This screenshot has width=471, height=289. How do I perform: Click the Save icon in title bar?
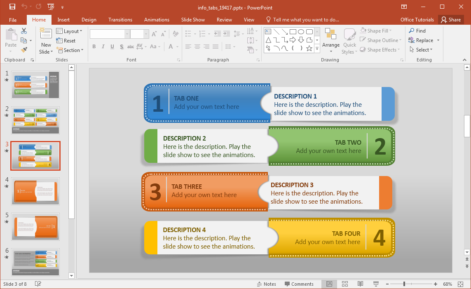12,7
